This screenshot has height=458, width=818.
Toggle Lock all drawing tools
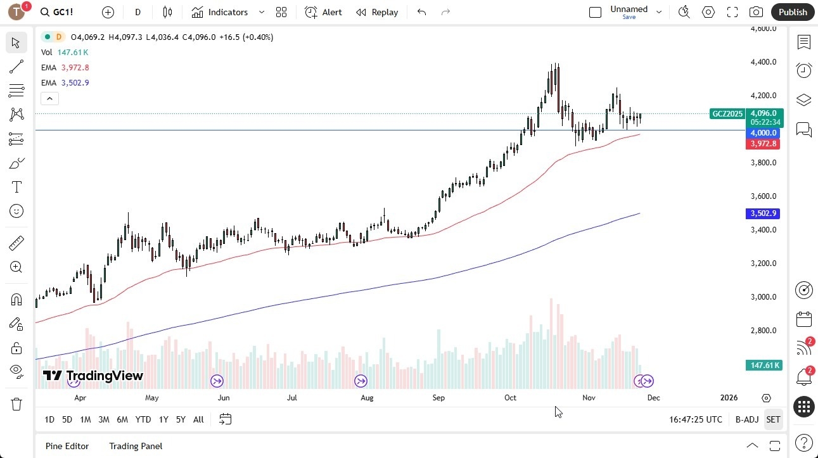[16, 348]
